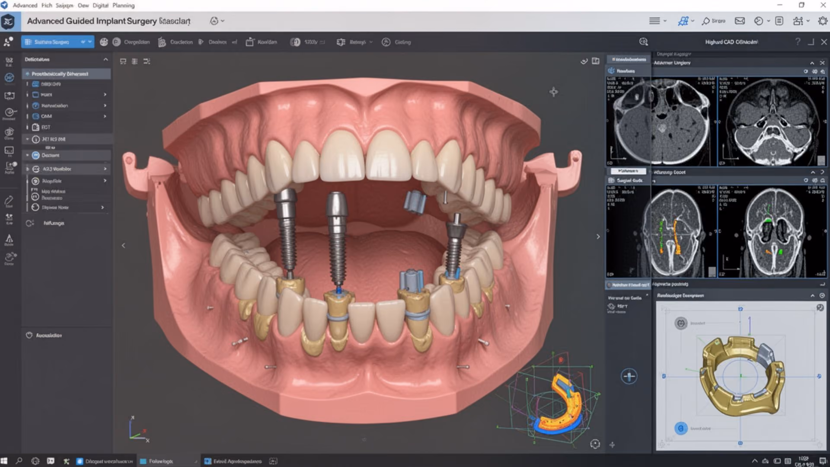This screenshot has height=467, width=830.
Task: Open the Planning menu
Action: pyautogui.click(x=124, y=5)
